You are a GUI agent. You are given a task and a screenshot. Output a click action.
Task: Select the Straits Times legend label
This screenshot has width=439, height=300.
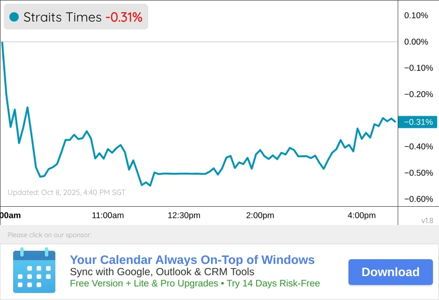pyautogui.click(x=62, y=17)
